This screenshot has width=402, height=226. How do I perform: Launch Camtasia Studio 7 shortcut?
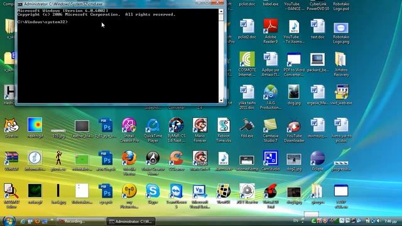pos(271,130)
